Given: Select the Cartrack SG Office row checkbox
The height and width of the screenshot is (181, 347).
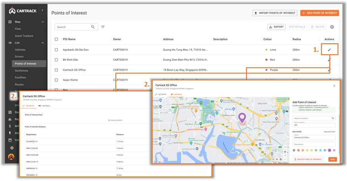Looking at the screenshot, I should click(56, 70).
